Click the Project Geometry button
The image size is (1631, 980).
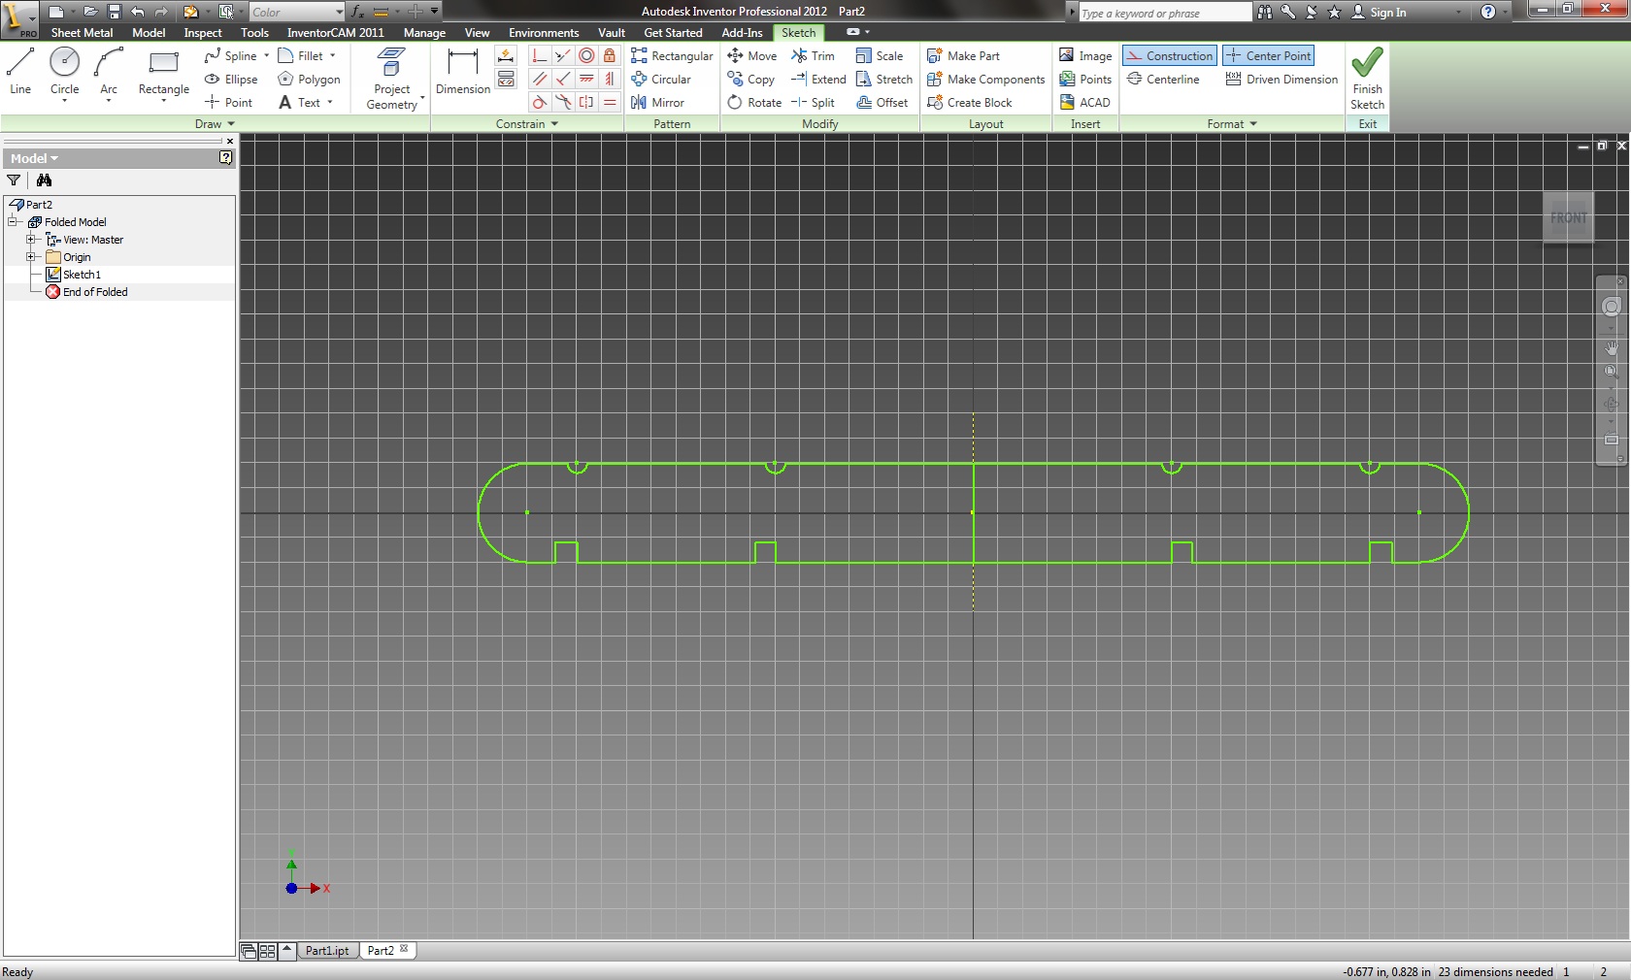[x=392, y=79]
